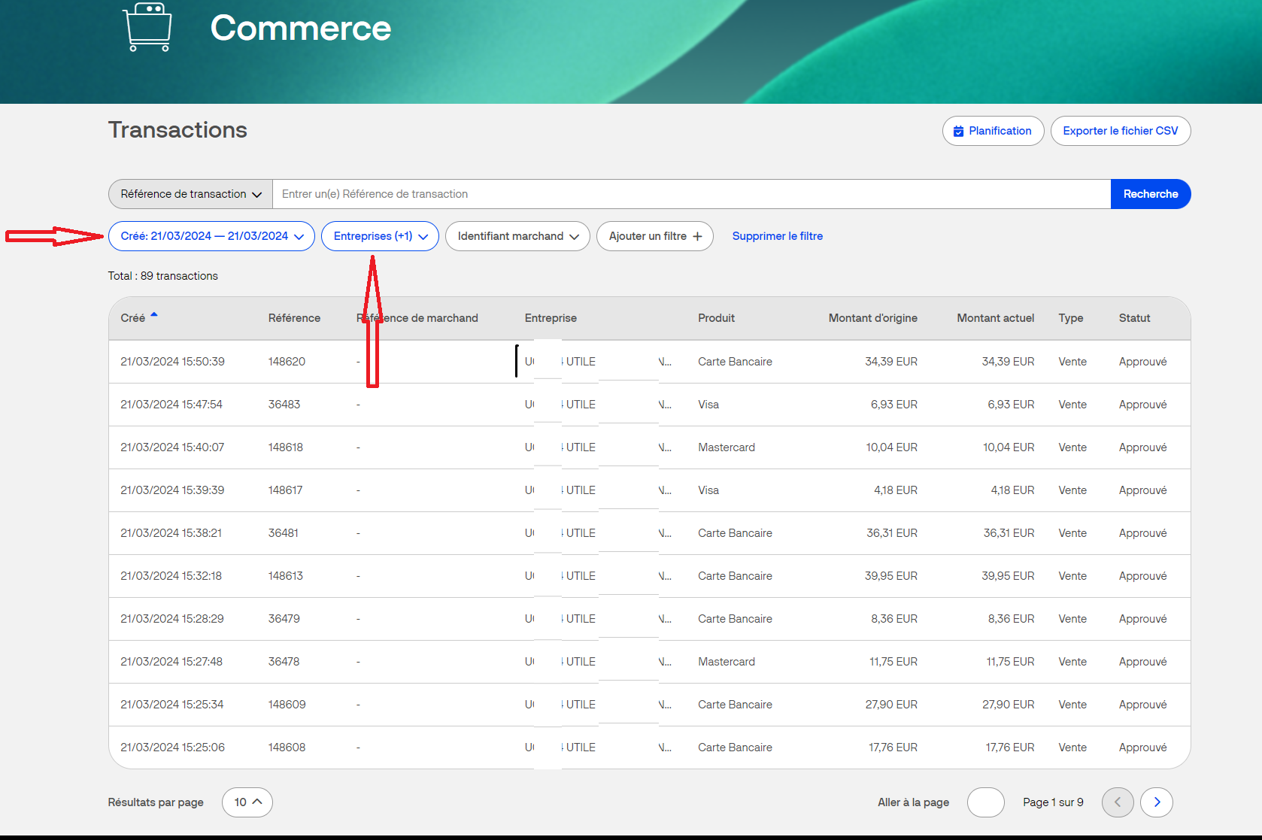This screenshot has height=840, width=1262.
Task: Export transactions with Exporter le fichier CSV
Action: pyautogui.click(x=1120, y=131)
